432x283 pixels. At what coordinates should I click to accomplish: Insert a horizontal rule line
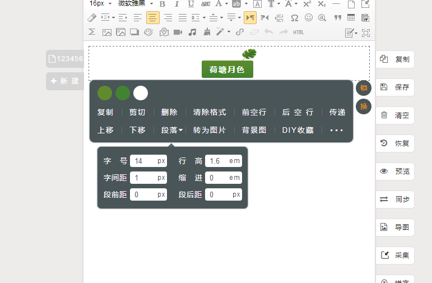click(336, 4)
